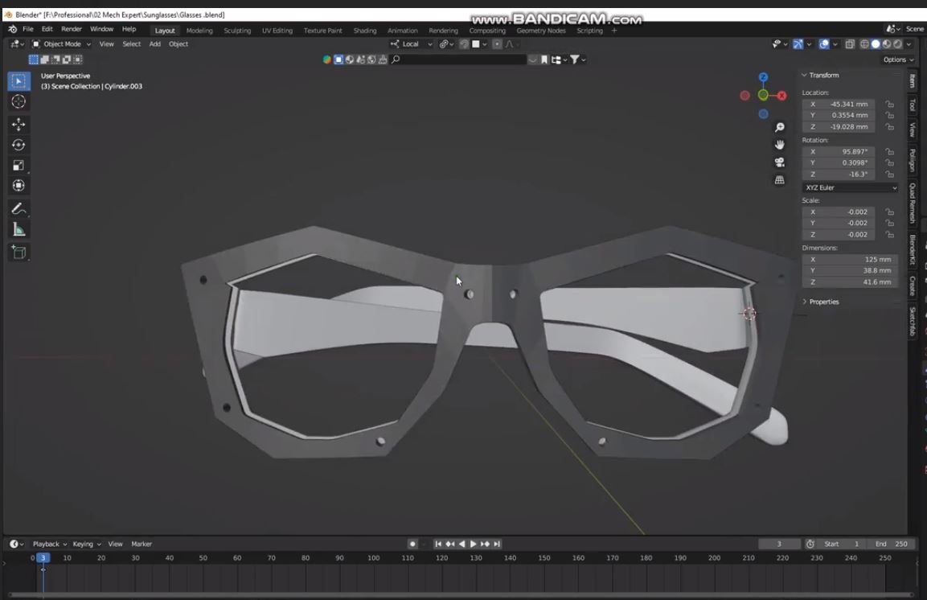927x600 pixels.
Task: Switch to solid viewport shading
Action: point(876,44)
